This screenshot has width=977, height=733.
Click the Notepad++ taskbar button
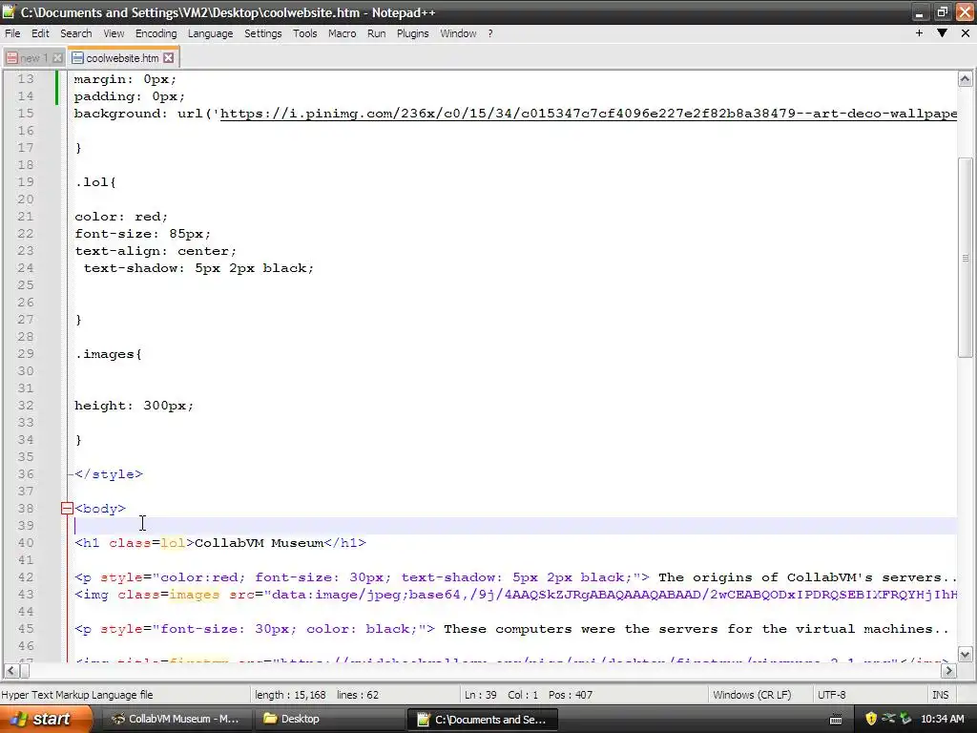481,719
